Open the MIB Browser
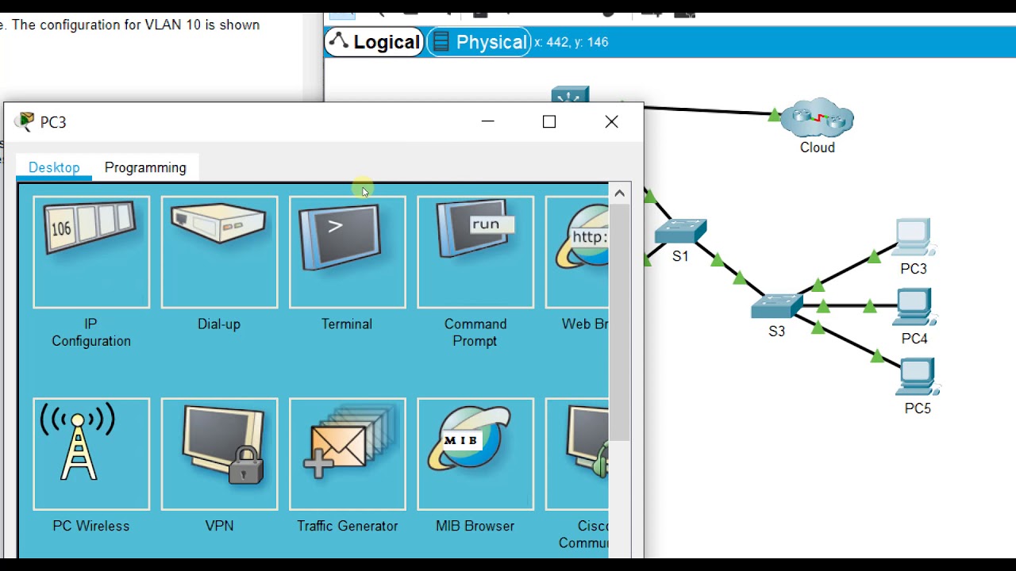The image size is (1016, 571). (475, 454)
